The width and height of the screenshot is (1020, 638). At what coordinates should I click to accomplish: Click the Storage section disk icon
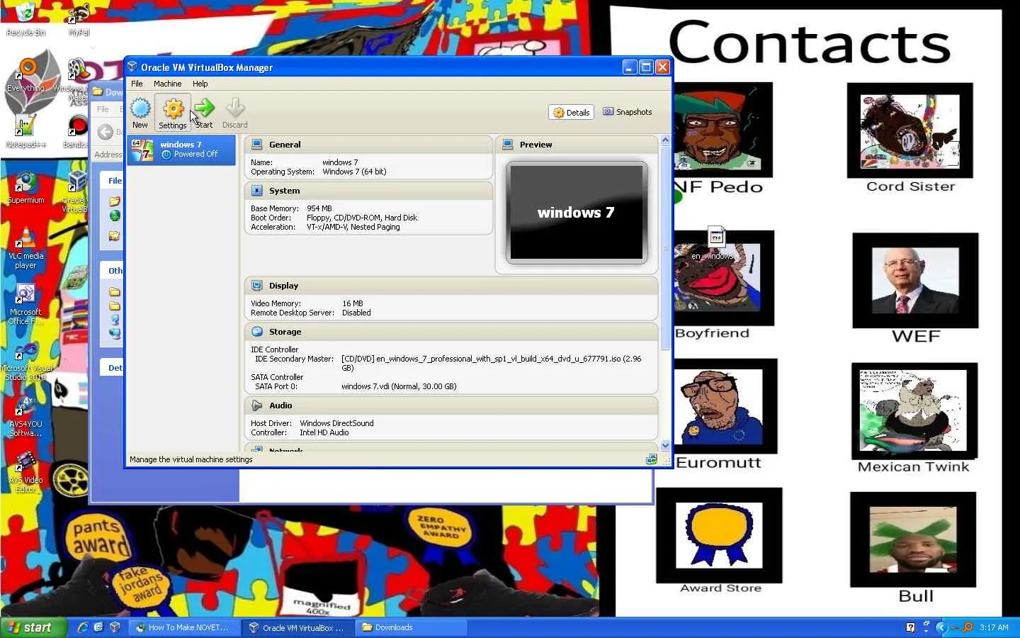[x=257, y=332]
